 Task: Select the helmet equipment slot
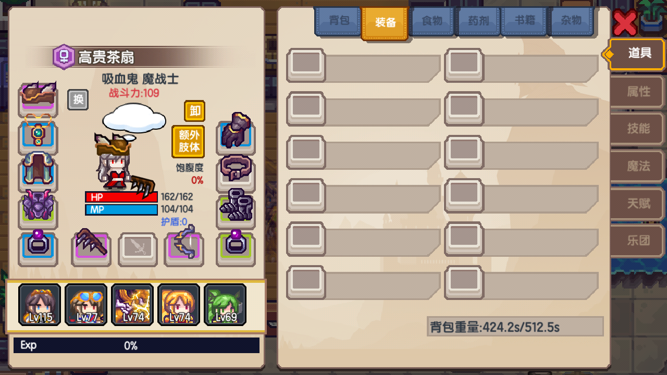pyautogui.click(x=38, y=98)
